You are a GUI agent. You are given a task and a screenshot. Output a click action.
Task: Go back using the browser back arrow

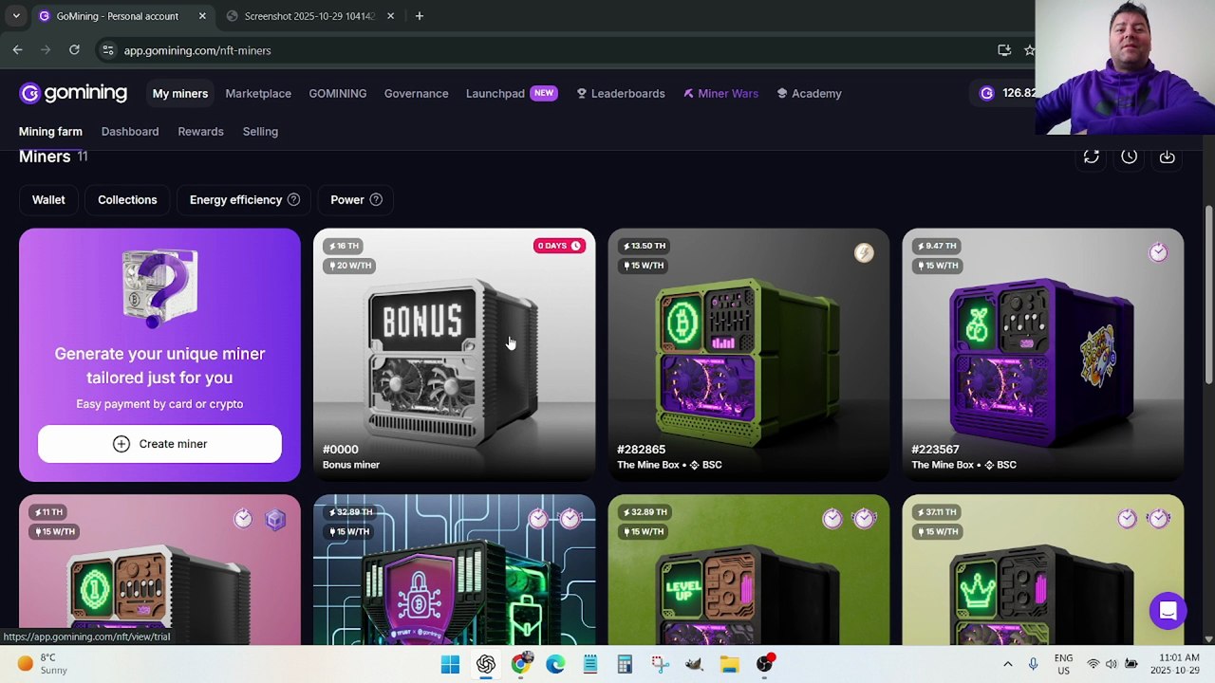tap(18, 50)
